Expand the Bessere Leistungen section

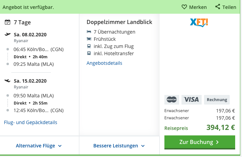point(119,146)
